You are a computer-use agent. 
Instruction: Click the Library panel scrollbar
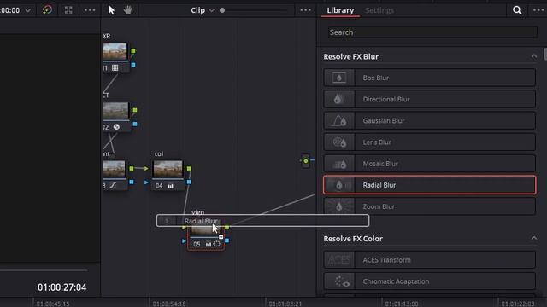click(x=545, y=55)
